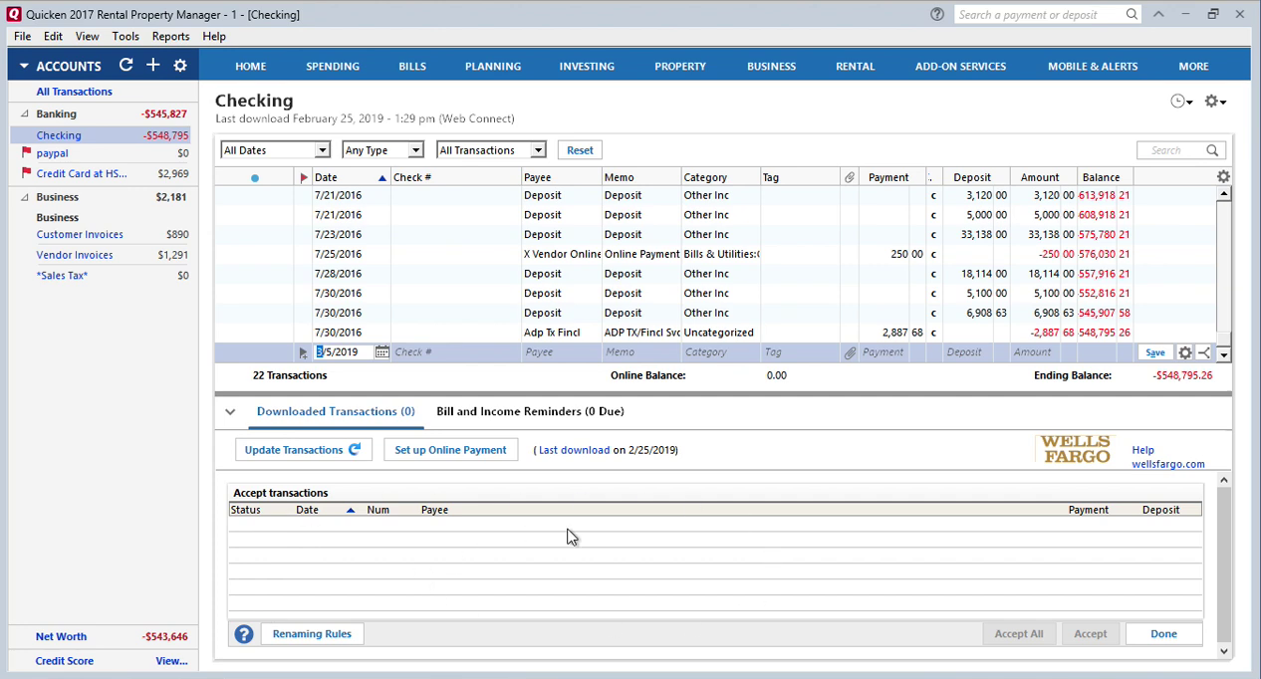Click the attachment column header paperclip
The height and width of the screenshot is (679, 1261).
850,177
